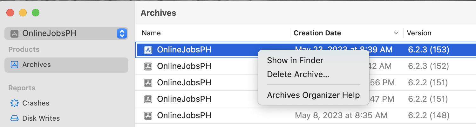Screen dimensions: 476x127
Task: Click archive icon for version 6.2.2 (148)
Action: (x=148, y=115)
